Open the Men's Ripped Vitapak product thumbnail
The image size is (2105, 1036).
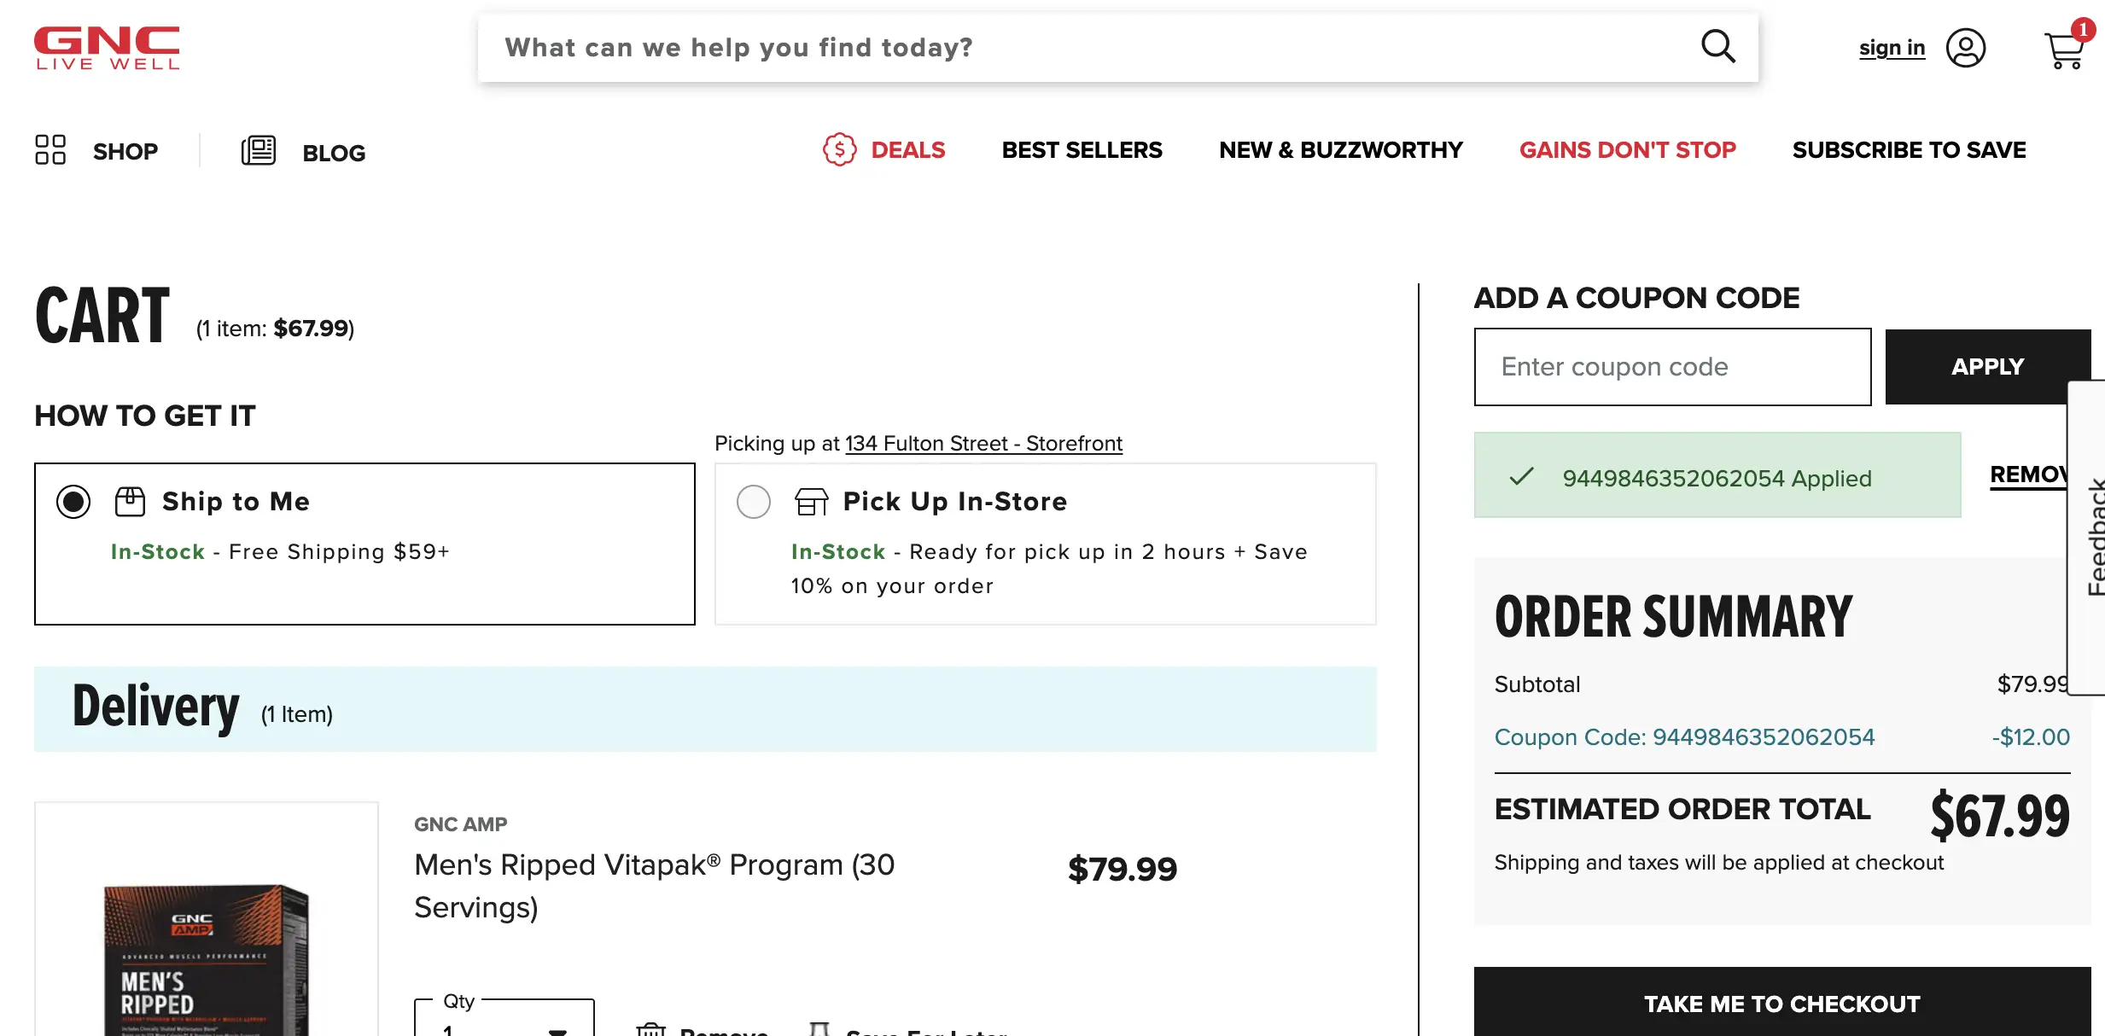[207, 920]
